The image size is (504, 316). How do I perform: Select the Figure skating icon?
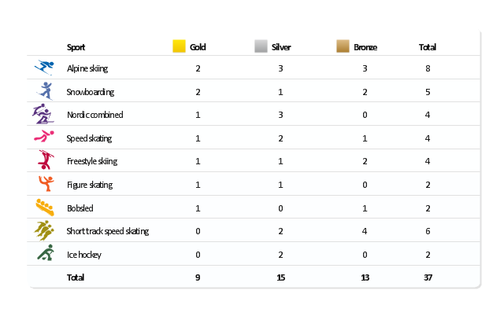tap(45, 184)
